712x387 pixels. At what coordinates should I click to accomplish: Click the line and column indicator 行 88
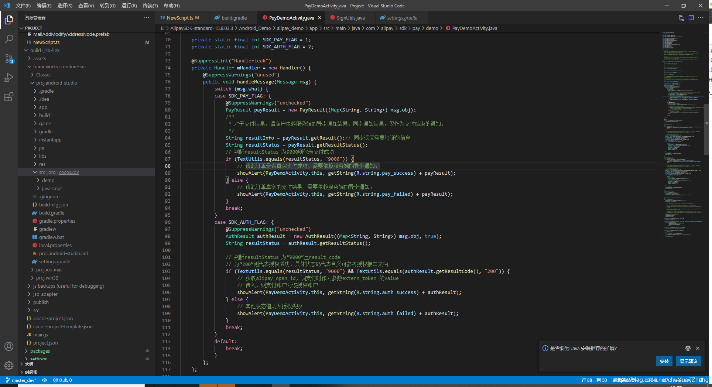(x=594, y=380)
